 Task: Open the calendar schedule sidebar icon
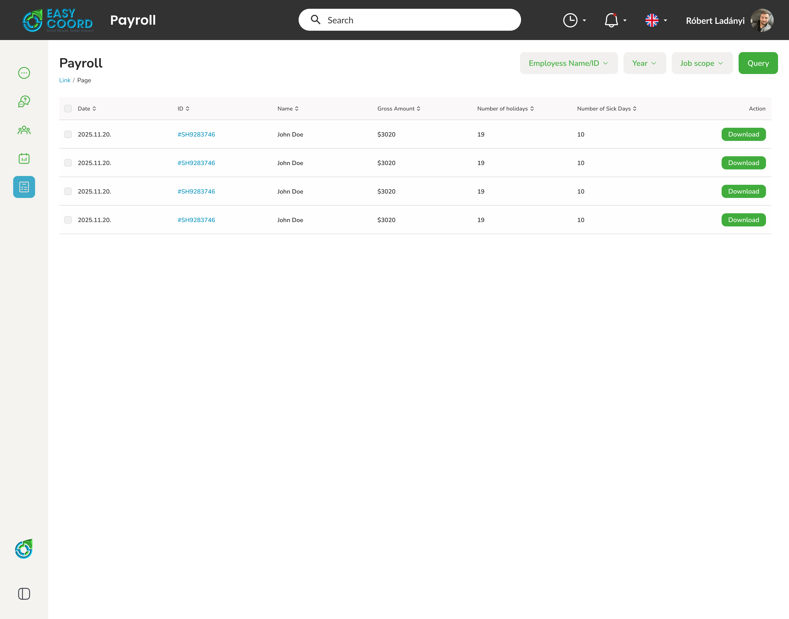(x=24, y=158)
